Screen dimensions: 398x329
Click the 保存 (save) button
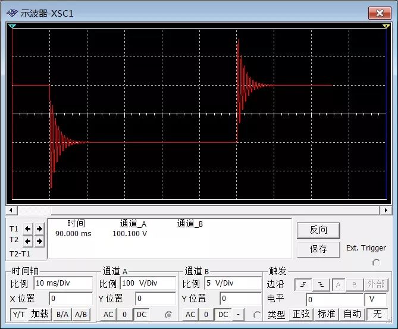point(318,249)
